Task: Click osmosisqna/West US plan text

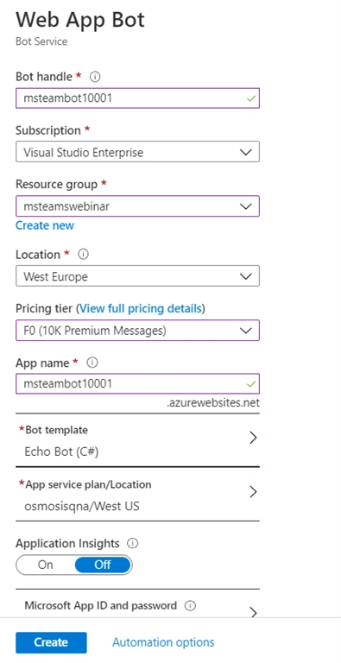Action: coord(82,506)
